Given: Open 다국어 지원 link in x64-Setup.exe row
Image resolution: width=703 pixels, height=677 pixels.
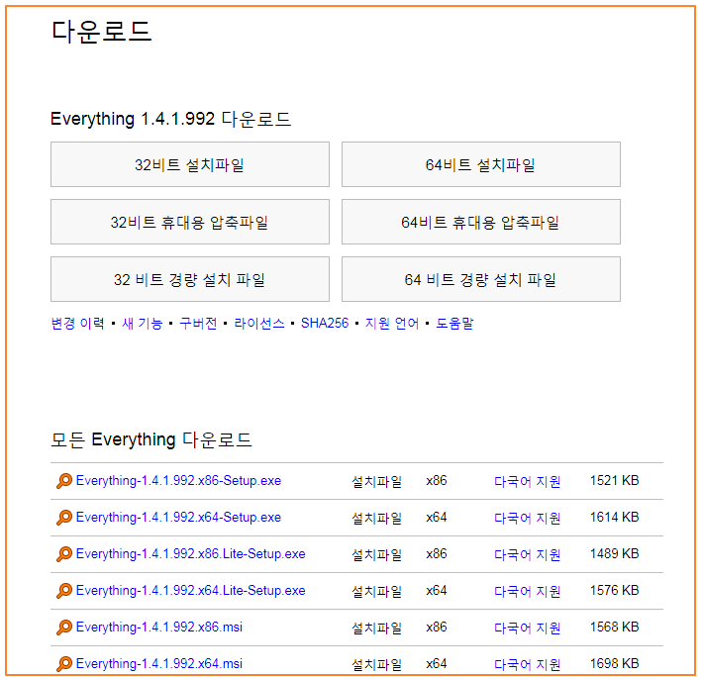Looking at the screenshot, I should [x=527, y=518].
